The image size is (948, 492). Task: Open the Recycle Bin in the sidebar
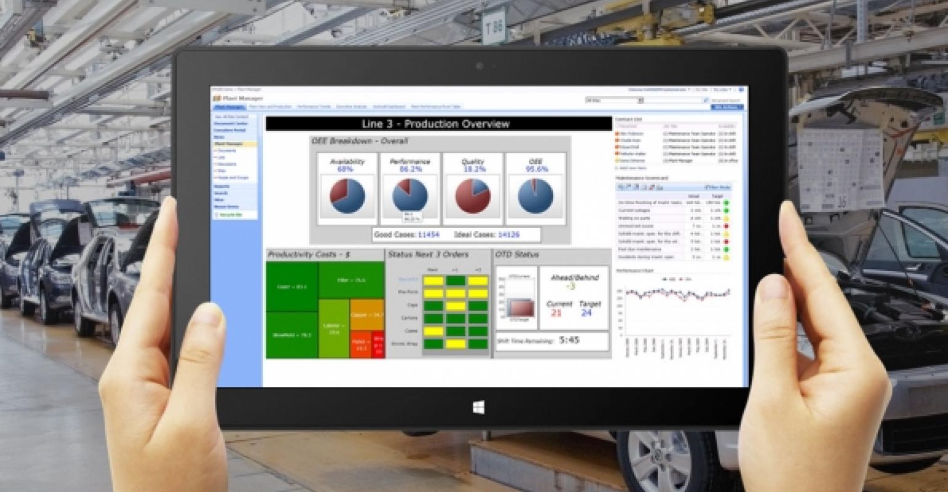click(228, 215)
